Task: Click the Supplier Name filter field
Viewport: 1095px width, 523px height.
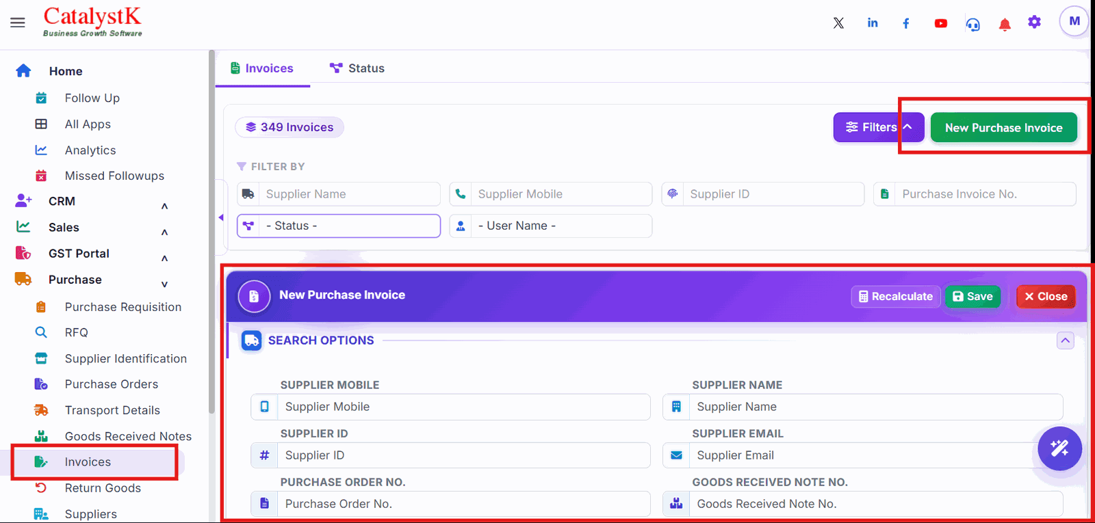Action: 339,194
